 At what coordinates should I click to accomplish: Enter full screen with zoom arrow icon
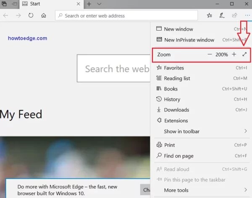[x=244, y=54]
